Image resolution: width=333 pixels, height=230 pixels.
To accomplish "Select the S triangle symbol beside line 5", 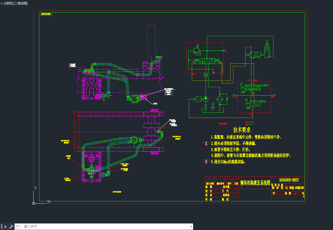I will coord(206,162).
